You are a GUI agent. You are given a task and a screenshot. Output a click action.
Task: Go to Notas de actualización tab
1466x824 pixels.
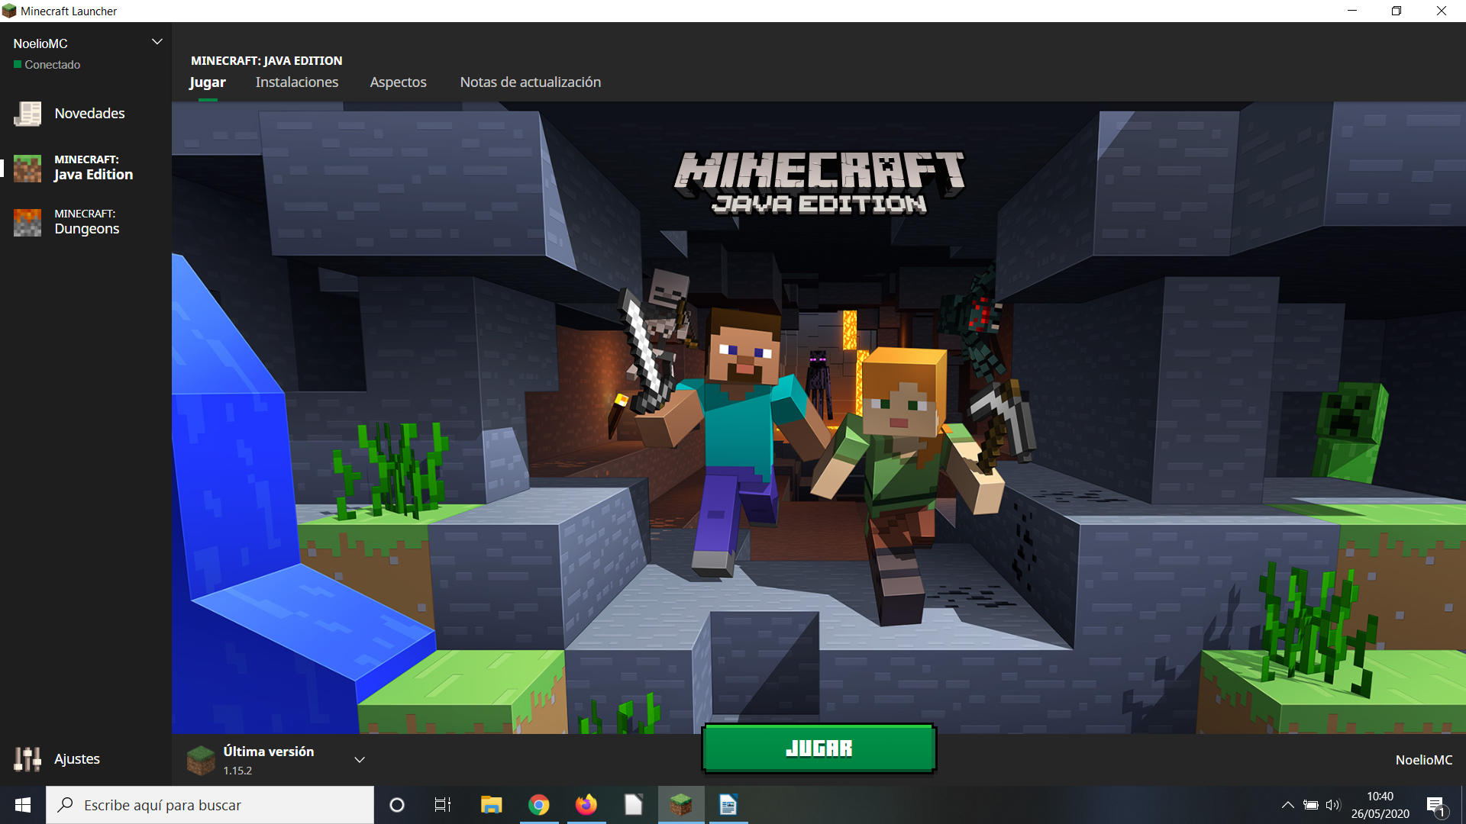(x=530, y=82)
